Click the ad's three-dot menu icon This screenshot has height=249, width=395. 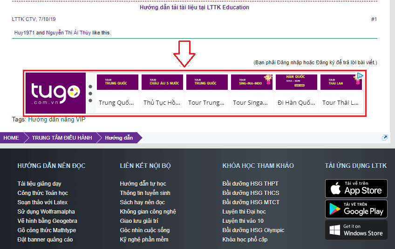pos(90,94)
